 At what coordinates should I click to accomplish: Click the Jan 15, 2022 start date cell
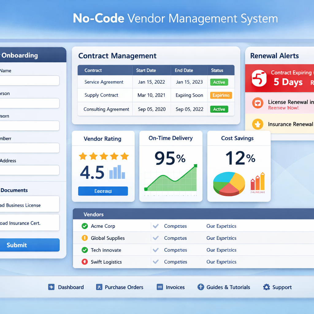pos(151,82)
